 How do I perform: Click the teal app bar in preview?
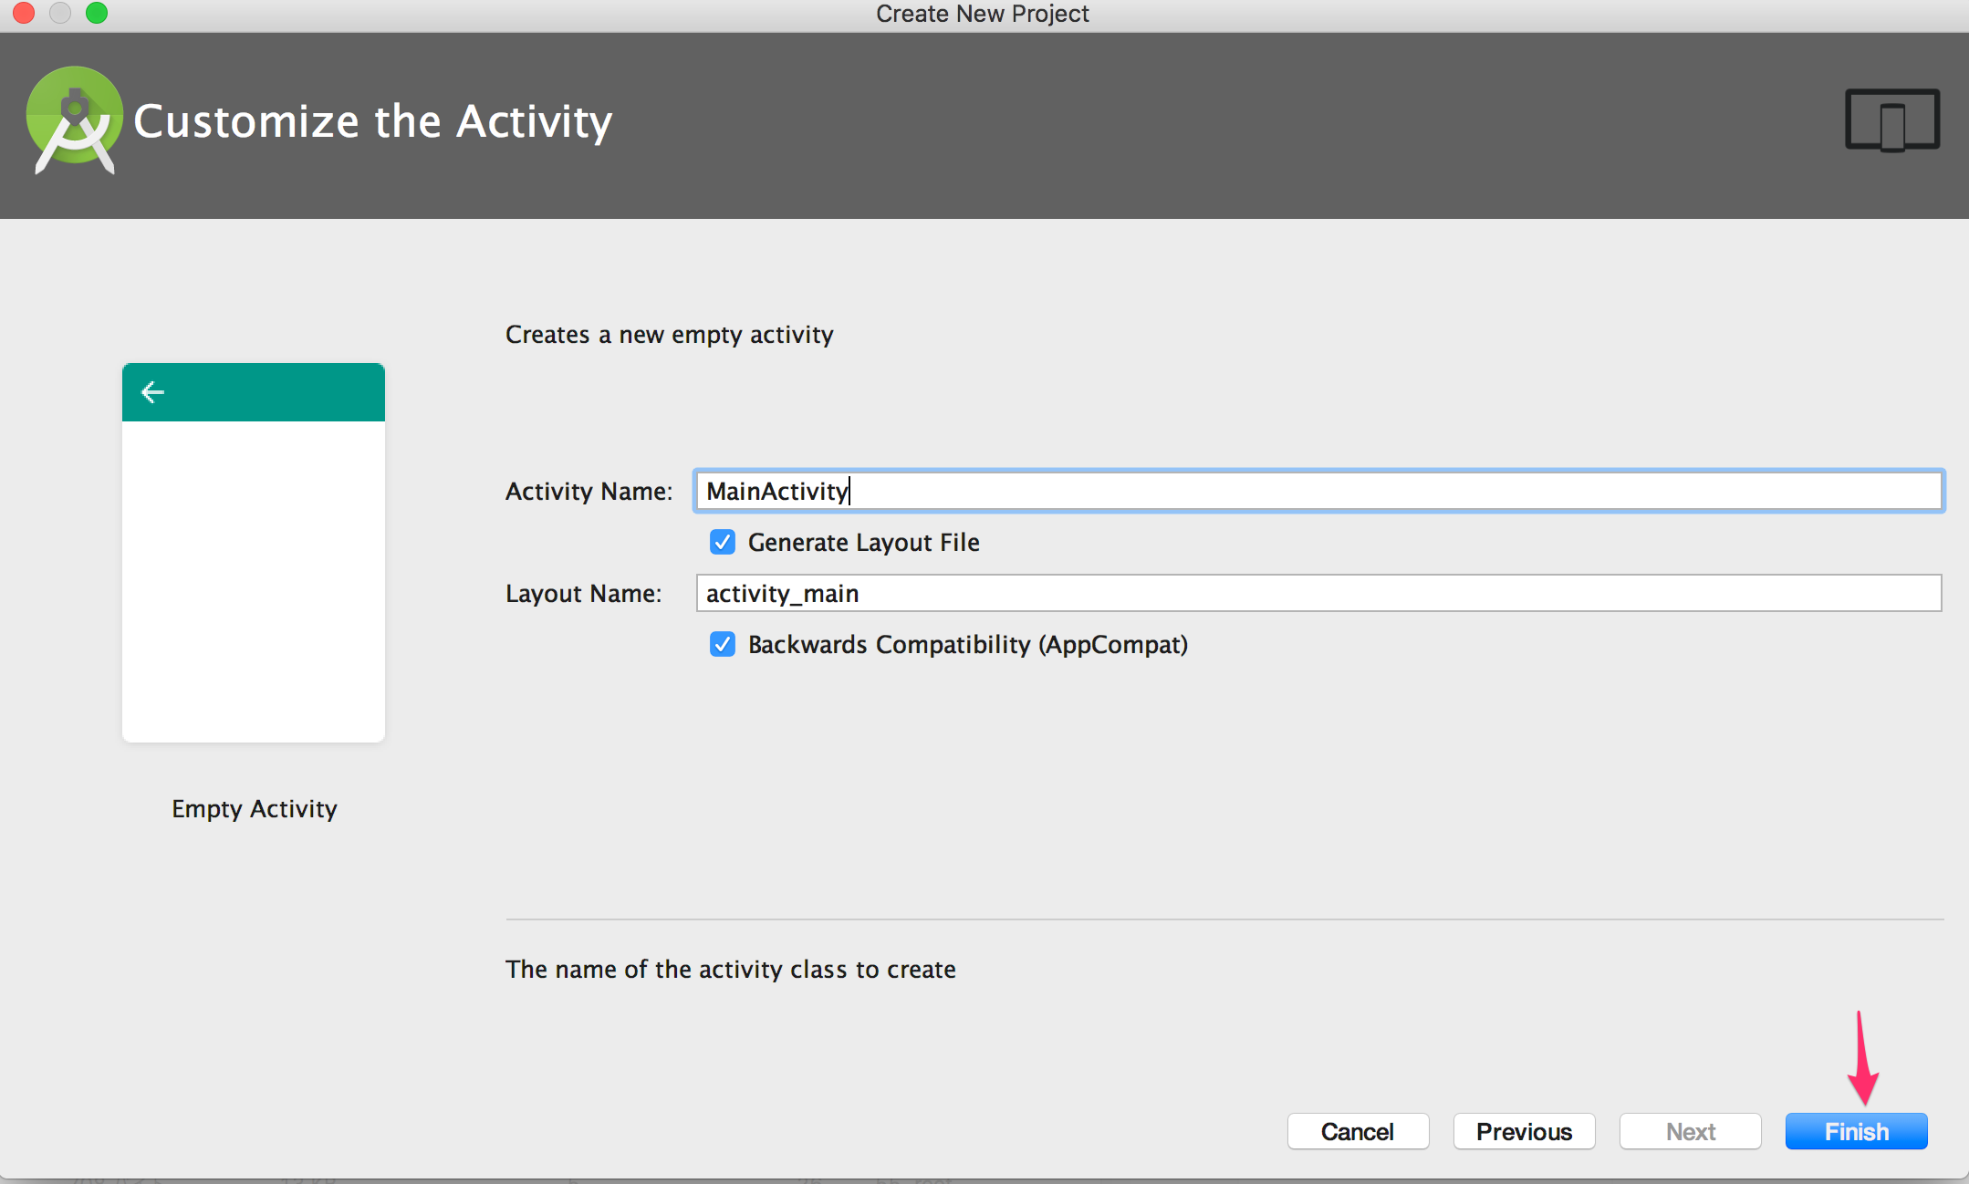274,392
